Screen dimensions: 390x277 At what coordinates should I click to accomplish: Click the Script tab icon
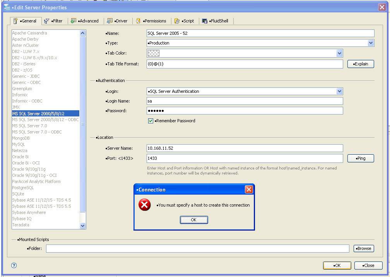click(177, 21)
